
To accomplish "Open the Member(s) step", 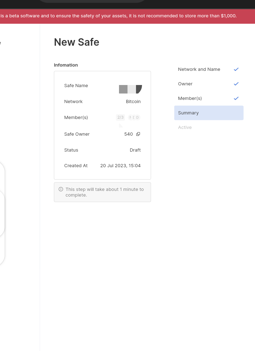I will pyautogui.click(x=190, y=98).
